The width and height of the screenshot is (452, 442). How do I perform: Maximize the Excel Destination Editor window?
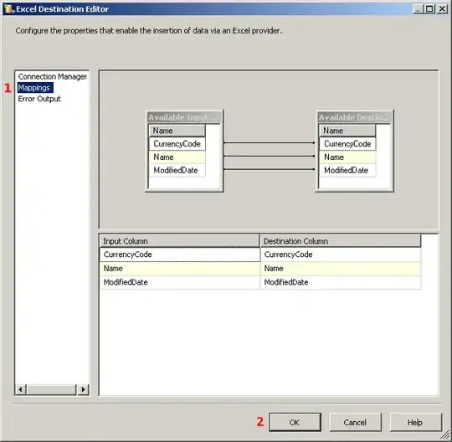(429, 9)
